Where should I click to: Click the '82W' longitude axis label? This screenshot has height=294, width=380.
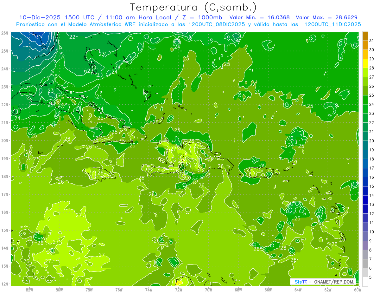pos(29,290)
